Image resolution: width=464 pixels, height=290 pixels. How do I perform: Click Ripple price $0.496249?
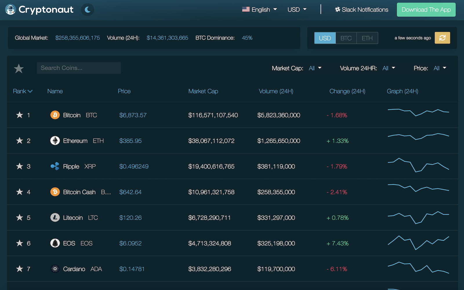pyautogui.click(x=134, y=166)
